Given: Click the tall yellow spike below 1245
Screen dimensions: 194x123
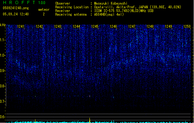Looking at the screenshot, I should tap(90, 120).
